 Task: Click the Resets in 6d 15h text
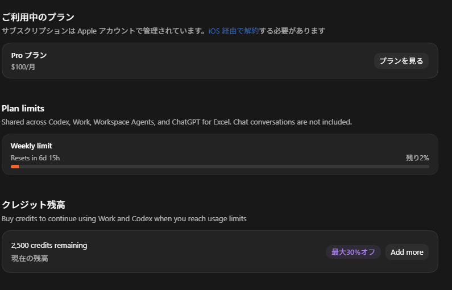pyautogui.click(x=35, y=158)
